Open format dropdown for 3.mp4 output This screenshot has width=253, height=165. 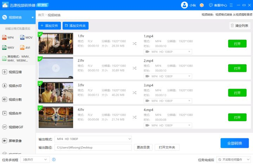click(168, 101)
